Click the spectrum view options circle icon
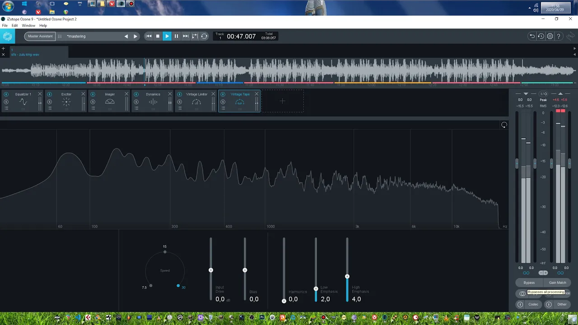 pos(504,125)
